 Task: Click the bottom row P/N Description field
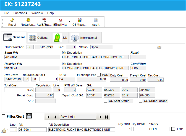[82, 130]
